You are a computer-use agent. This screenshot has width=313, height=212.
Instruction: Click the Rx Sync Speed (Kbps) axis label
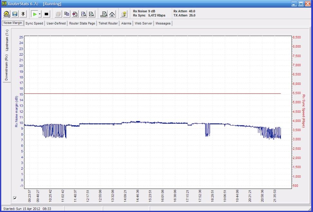[304, 111]
